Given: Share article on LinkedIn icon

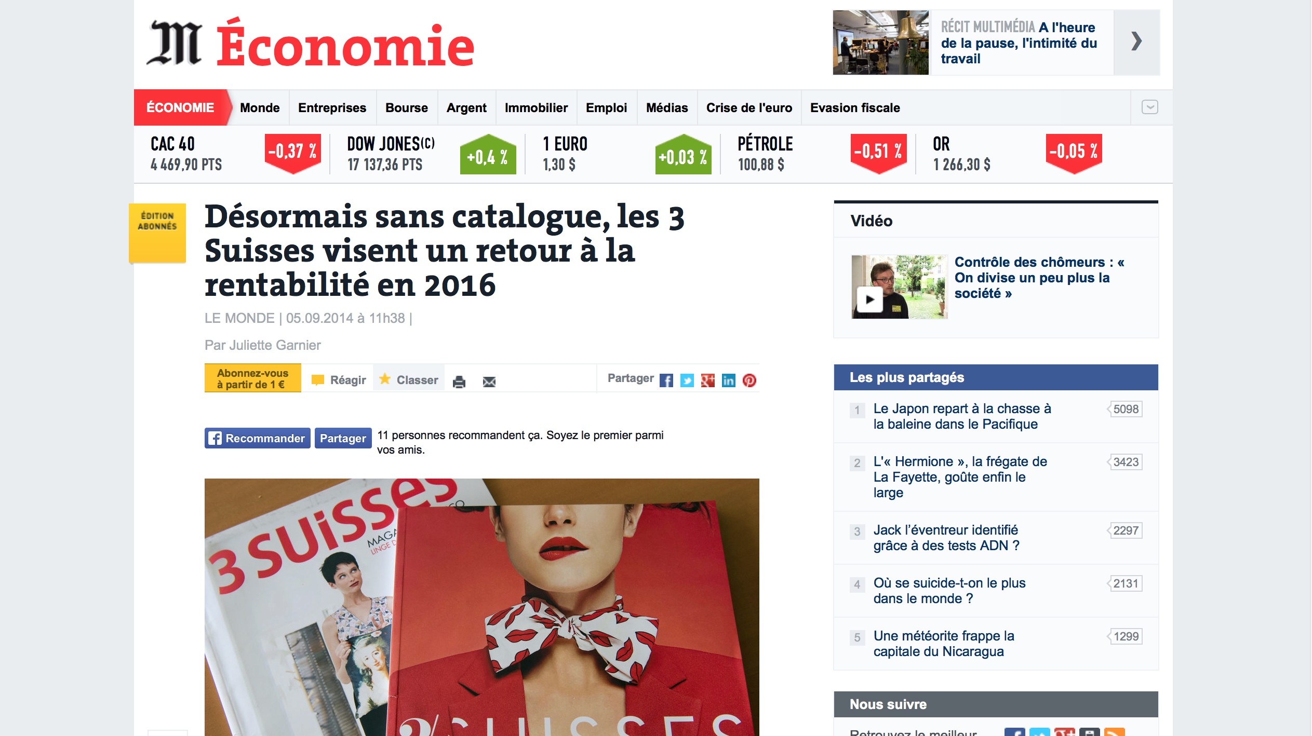Looking at the screenshot, I should (x=729, y=380).
